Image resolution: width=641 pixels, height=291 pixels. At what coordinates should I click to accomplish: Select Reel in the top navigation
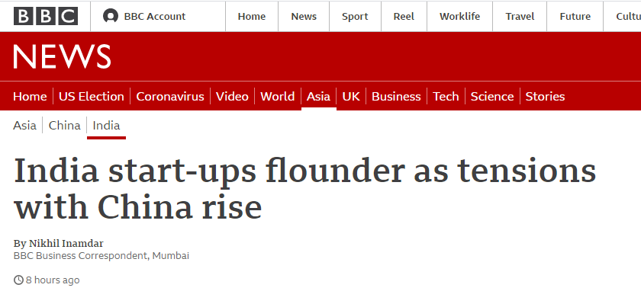[404, 16]
